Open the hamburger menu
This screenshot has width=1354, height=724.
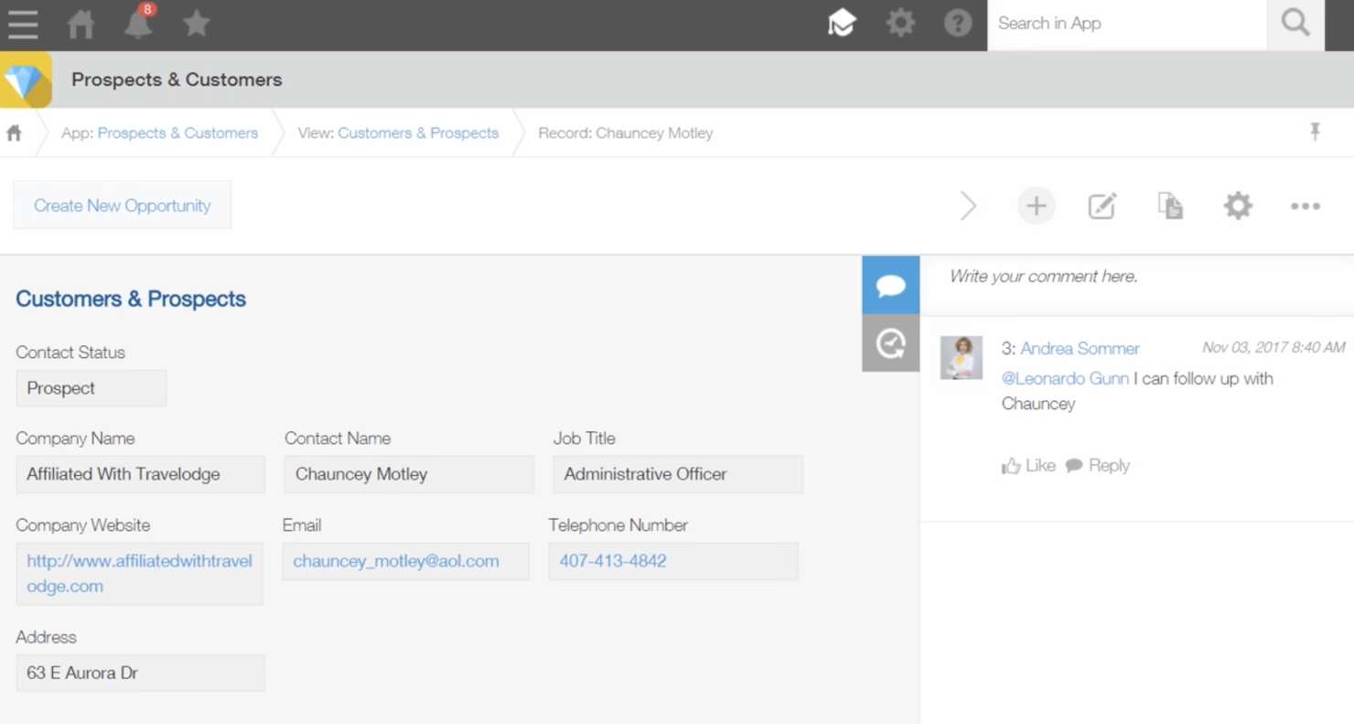pyautogui.click(x=23, y=24)
